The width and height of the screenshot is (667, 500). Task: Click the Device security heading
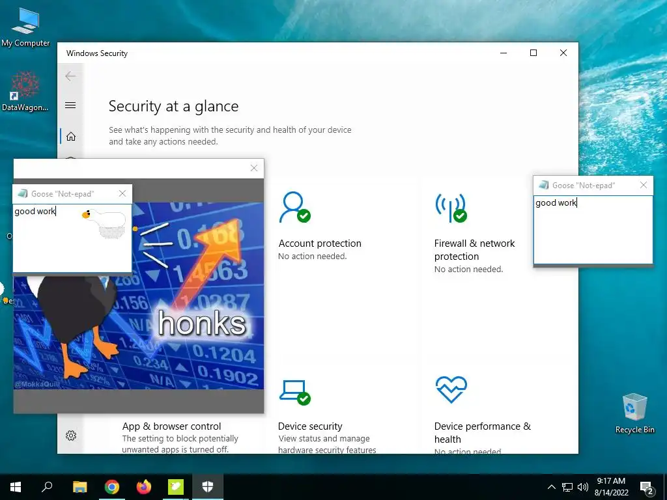point(310,426)
